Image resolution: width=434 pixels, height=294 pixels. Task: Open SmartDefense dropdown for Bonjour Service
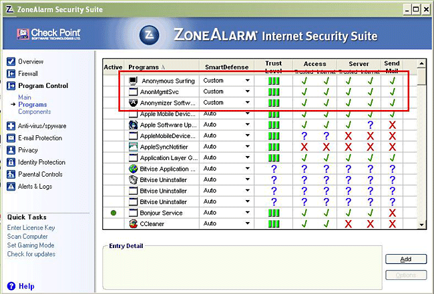248,213
